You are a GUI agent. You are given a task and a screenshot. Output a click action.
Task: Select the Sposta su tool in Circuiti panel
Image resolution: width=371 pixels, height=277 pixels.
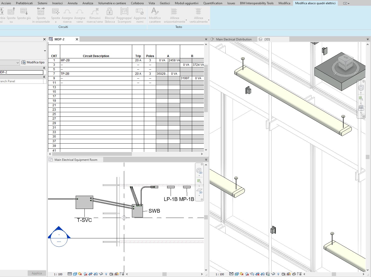click(11, 15)
